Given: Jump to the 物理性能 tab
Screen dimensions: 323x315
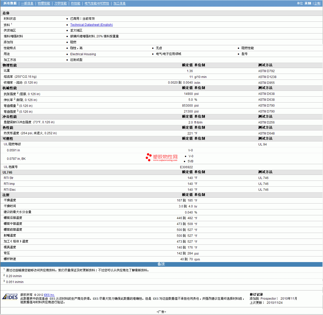Looking at the screenshot, I should pos(44,3).
